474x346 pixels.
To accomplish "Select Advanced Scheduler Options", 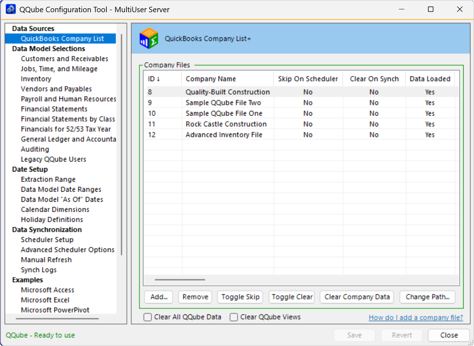I will (x=68, y=249).
